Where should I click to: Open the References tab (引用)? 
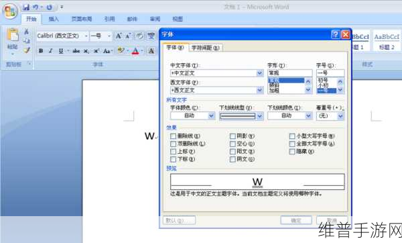109,19
